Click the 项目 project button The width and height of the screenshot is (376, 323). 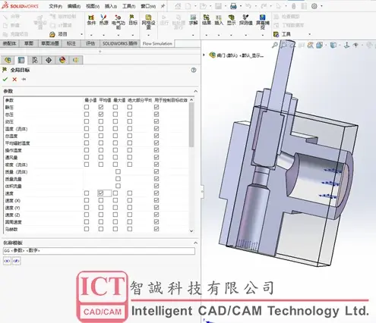coord(59,34)
